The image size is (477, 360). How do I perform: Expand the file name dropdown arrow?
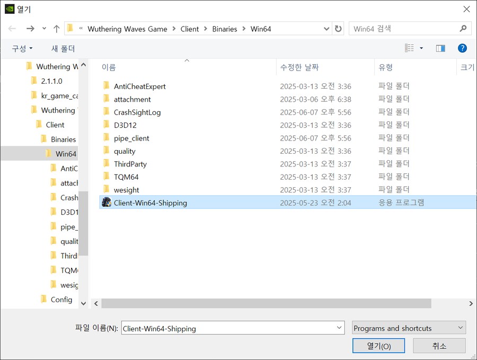coord(339,328)
